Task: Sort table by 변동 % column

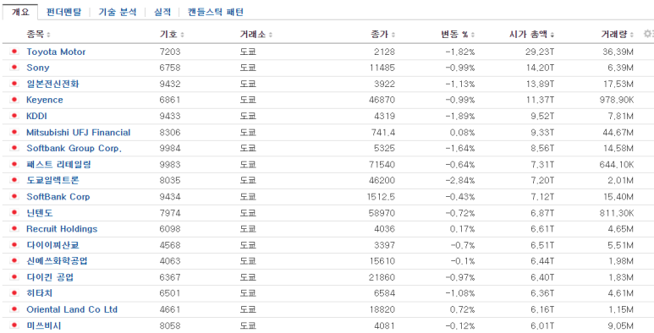Action: pyautogui.click(x=458, y=34)
